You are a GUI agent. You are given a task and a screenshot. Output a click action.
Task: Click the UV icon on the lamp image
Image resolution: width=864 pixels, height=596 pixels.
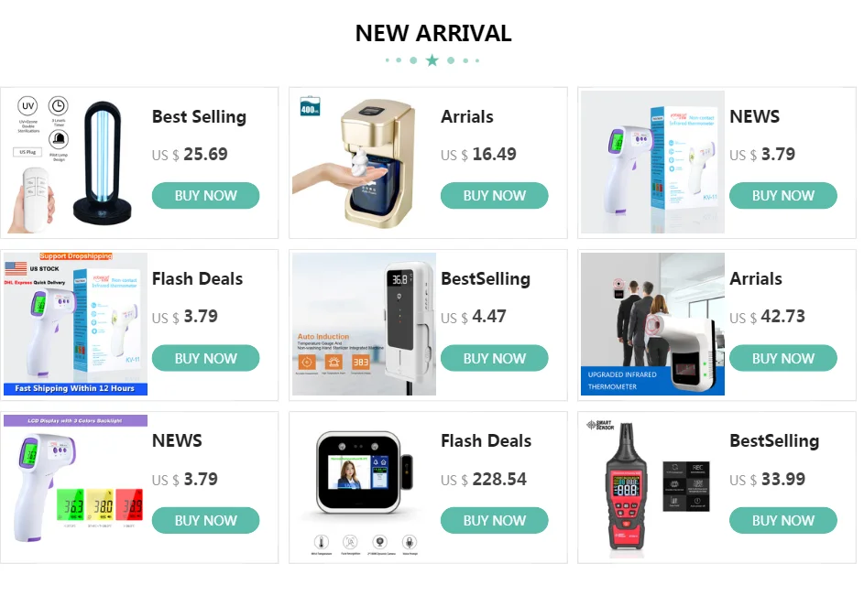coord(27,106)
